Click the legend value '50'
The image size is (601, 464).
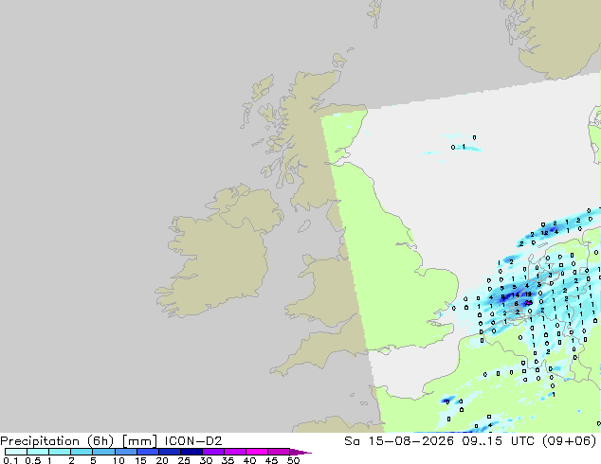(x=293, y=460)
